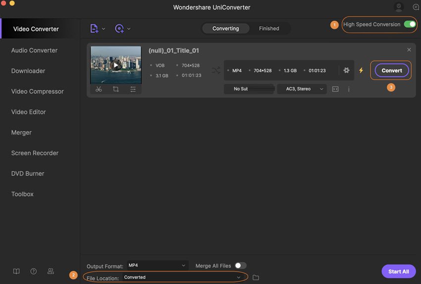Click the compress preview icon
Image resolution: width=421 pixels, height=284 pixels.
[x=335, y=89]
